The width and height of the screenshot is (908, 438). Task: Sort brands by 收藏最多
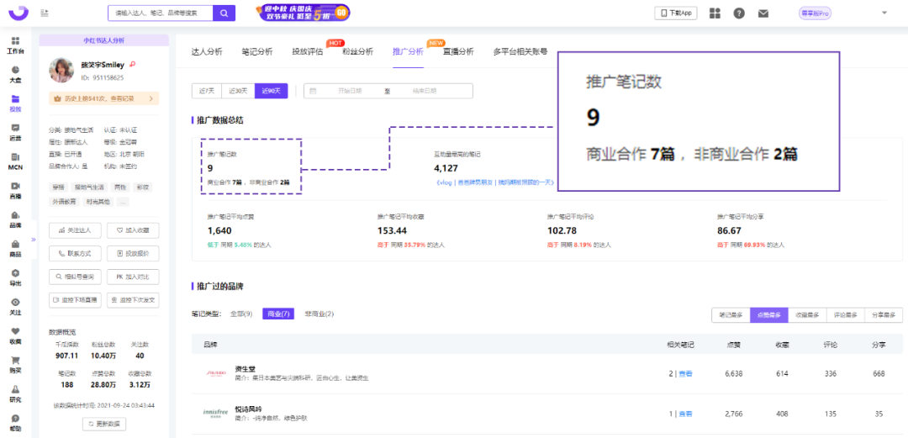click(x=807, y=314)
